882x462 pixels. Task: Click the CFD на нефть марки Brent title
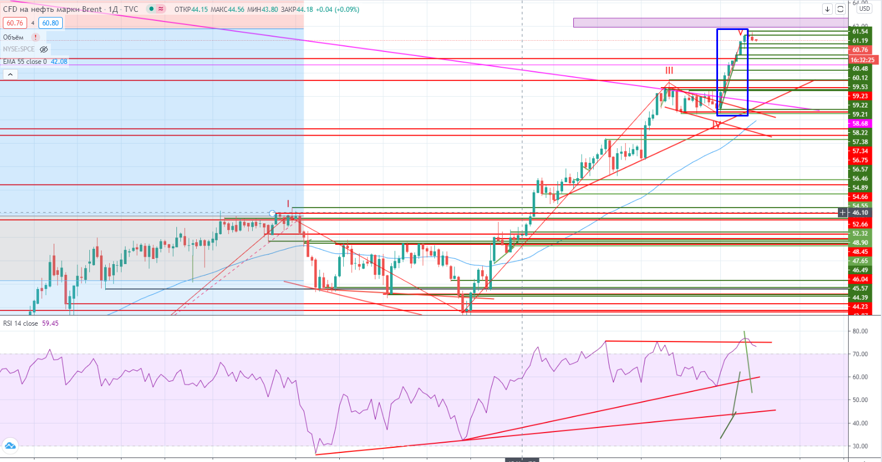click(x=53, y=9)
